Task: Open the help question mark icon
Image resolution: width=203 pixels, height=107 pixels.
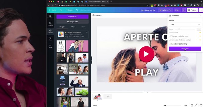Action: 201,105
